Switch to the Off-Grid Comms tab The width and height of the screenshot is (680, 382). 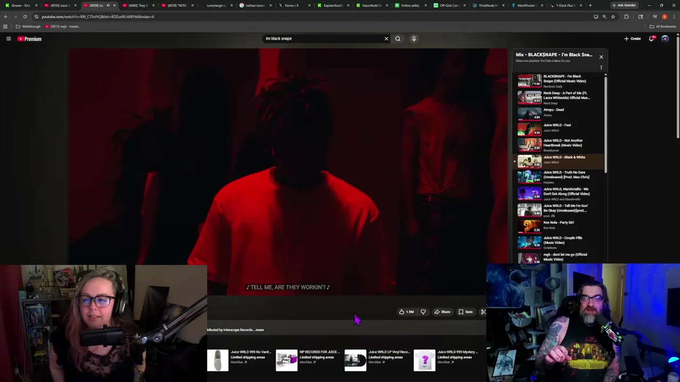click(x=449, y=5)
